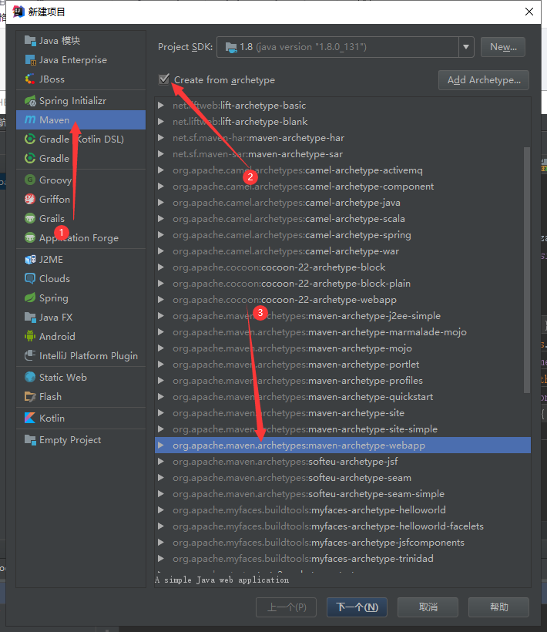Expand the myfaces-archetype-trinidad node
The height and width of the screenshot is (632, 547).
(x=161, y=559)
